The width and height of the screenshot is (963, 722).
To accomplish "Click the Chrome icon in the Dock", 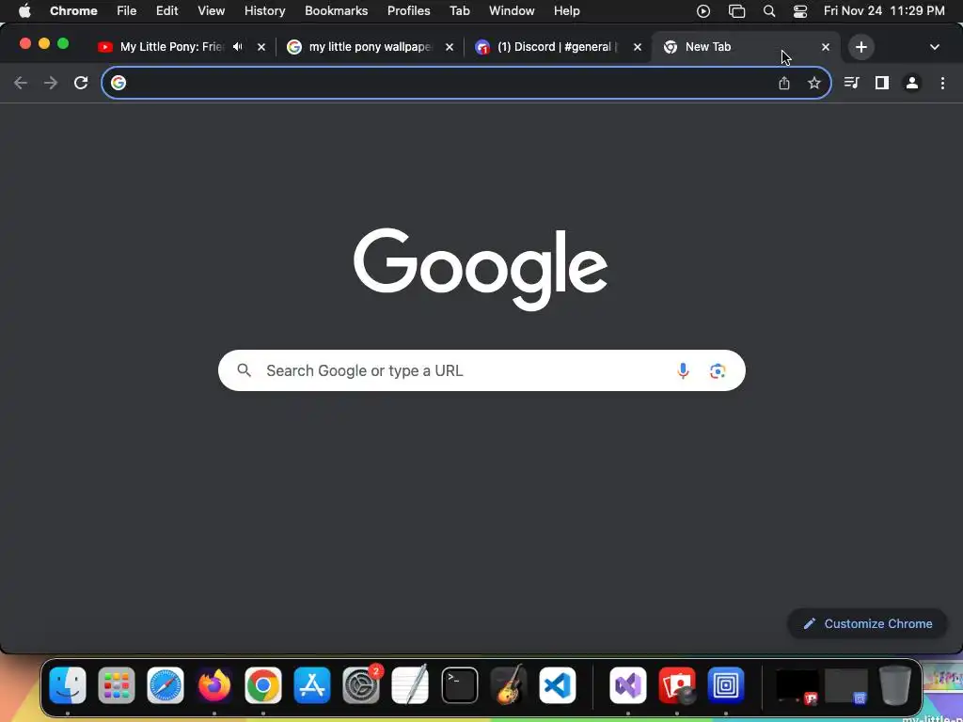I will pyautogui.click(x=263, y=685).
